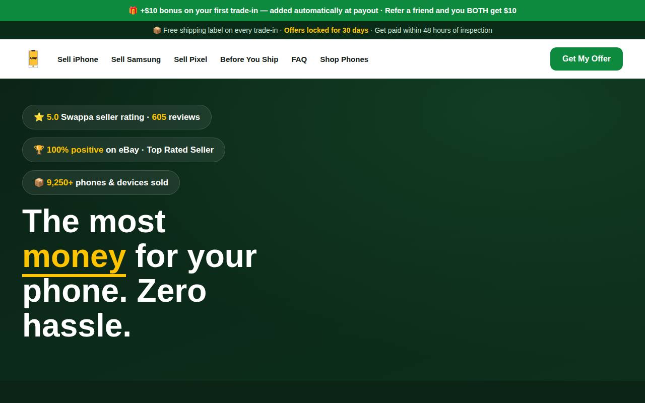Open the Sell iPhone menu item
The width and height of the screenshot is (645, 403).
[78, 59]
